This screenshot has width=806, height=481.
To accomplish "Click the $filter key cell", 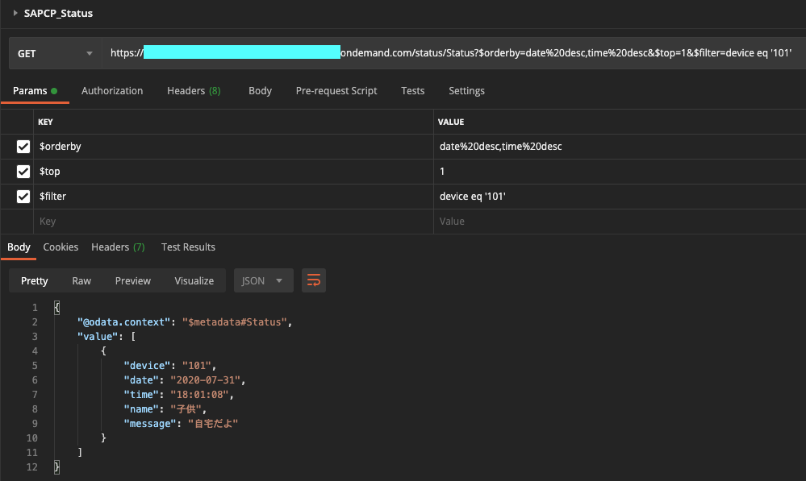I will pos(234,196).
